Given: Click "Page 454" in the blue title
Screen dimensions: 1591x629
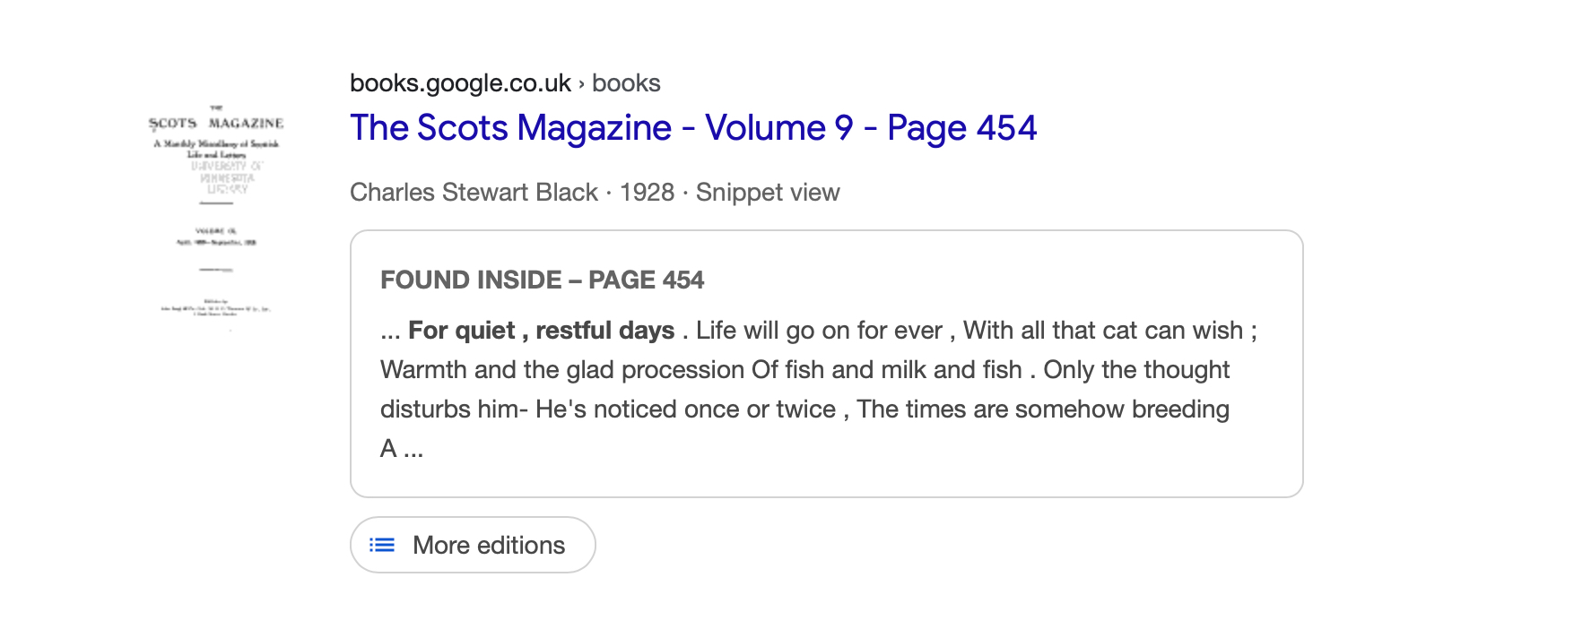Looking at the screenshot, I should [961, 128].
